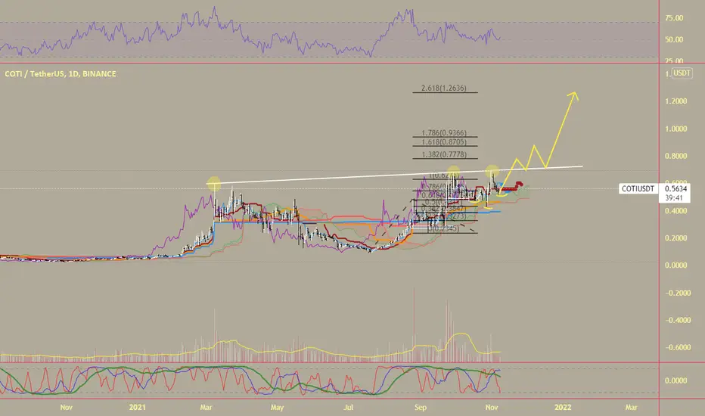Click the Nov label preceding 2021
The image size is (705, 416).
click(x=66, y=407)
